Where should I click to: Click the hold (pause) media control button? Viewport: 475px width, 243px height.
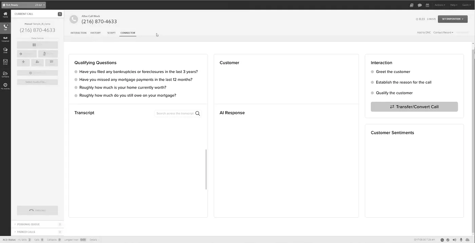[x=37, y=45]
